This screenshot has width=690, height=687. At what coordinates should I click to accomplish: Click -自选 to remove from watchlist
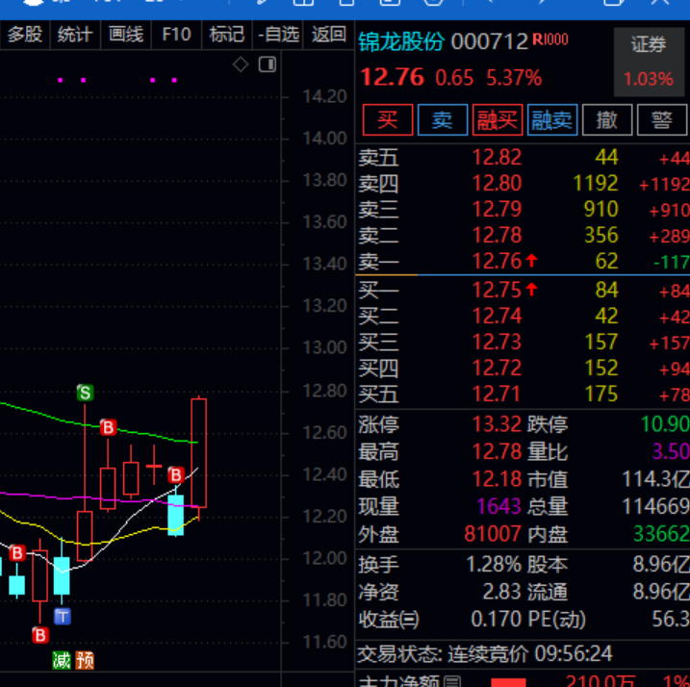(x=278, y=35)
